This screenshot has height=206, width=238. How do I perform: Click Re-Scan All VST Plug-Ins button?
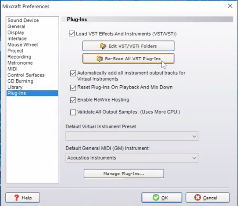(x=128, y=59)
